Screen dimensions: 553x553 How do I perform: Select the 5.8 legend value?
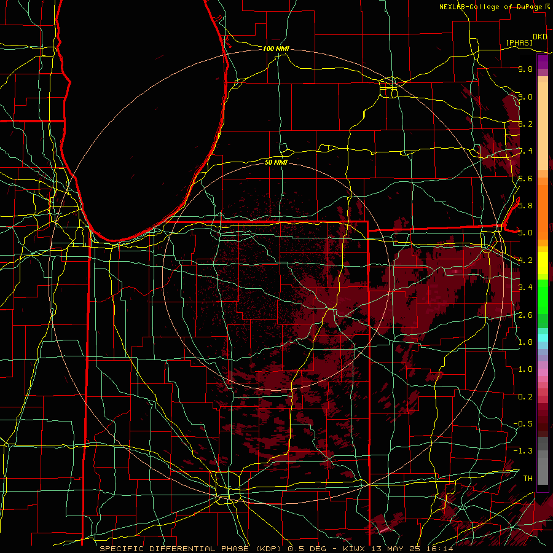(525, 205)
